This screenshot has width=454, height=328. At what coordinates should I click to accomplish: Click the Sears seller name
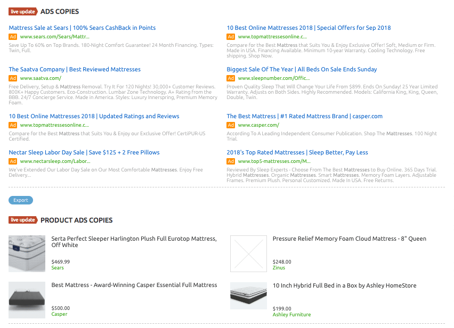point(58,268)
